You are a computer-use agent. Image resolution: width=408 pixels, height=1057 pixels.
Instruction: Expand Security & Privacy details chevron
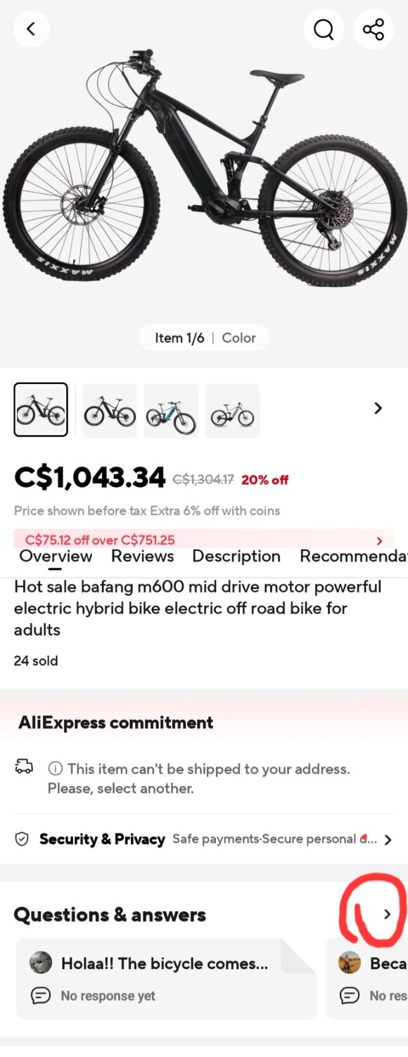388,839
